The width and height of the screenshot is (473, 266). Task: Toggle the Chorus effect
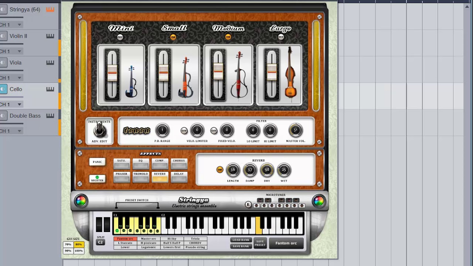(x=179, y=164)
